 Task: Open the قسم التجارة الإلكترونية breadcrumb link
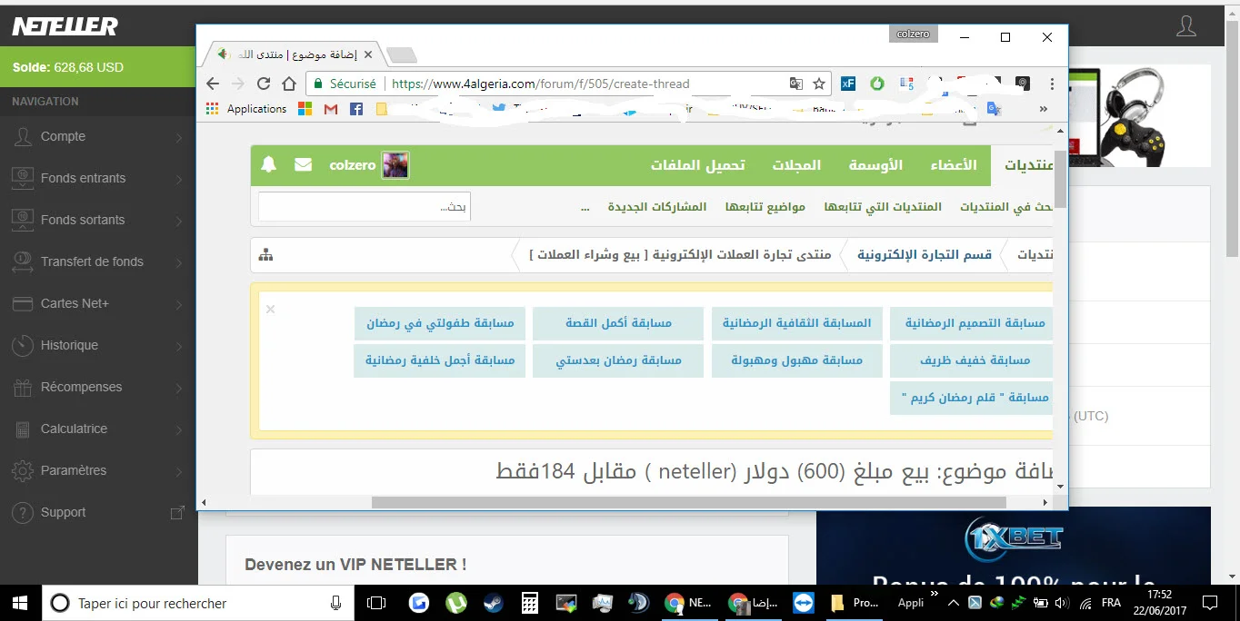pos(925,255)
